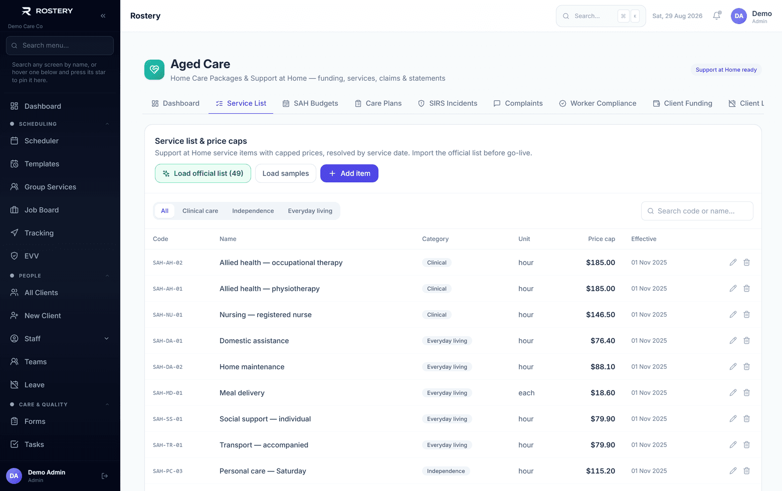Delete the Nursing — registered nurse item
The width and height of the screenshot is (782, 491).
(x=746, y=315)
